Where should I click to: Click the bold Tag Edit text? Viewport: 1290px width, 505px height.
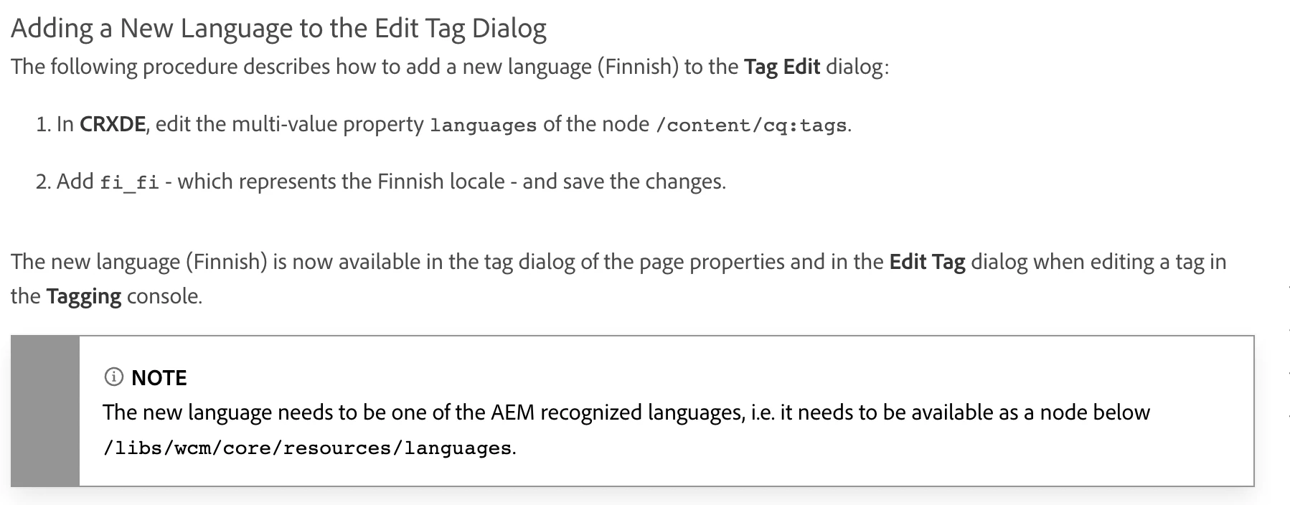(x=782, y=67)
